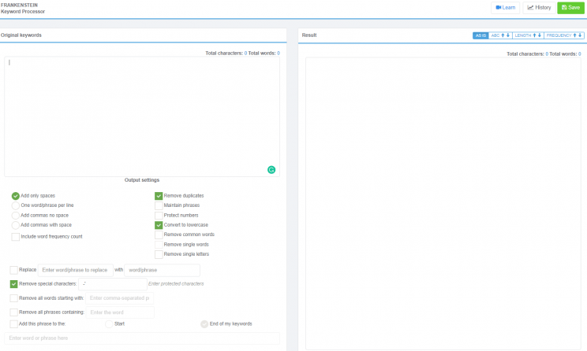Select One word/phrase per line option
Screen dimensions: 587x351
[x=15, y=205]
